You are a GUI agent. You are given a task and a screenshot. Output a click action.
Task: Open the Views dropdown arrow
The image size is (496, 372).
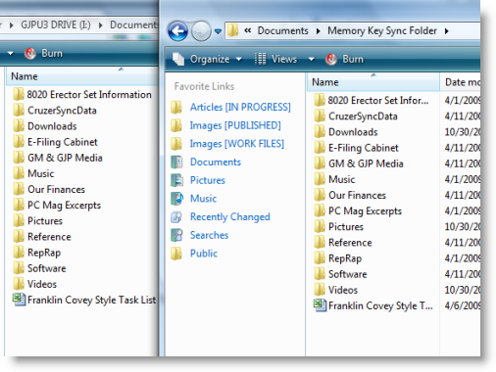(312, 59)
